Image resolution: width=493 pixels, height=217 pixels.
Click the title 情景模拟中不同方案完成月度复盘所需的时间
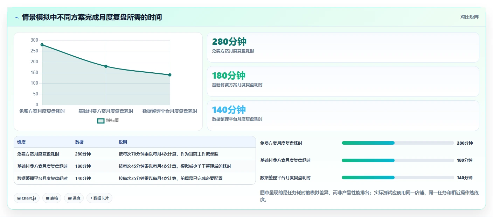(92, 17)
